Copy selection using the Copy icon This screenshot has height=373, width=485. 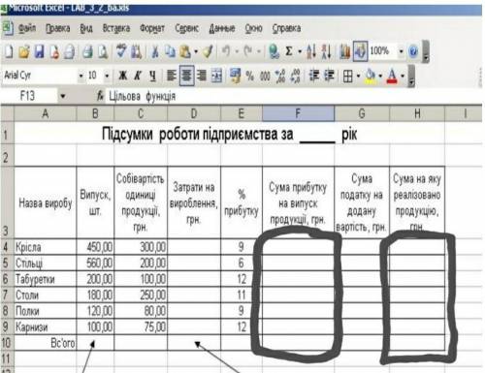click(x=170, y=51)
